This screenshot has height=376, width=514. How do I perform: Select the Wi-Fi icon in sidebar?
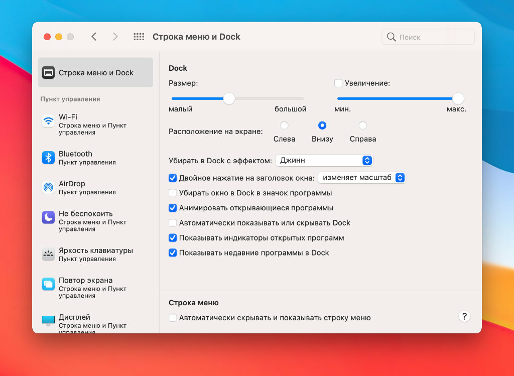click(48, 120)
